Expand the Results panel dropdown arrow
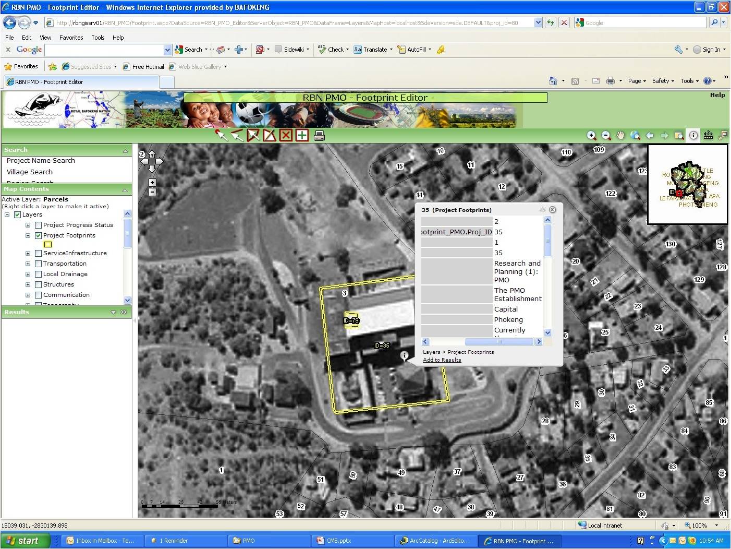 (x=113, y=312)
